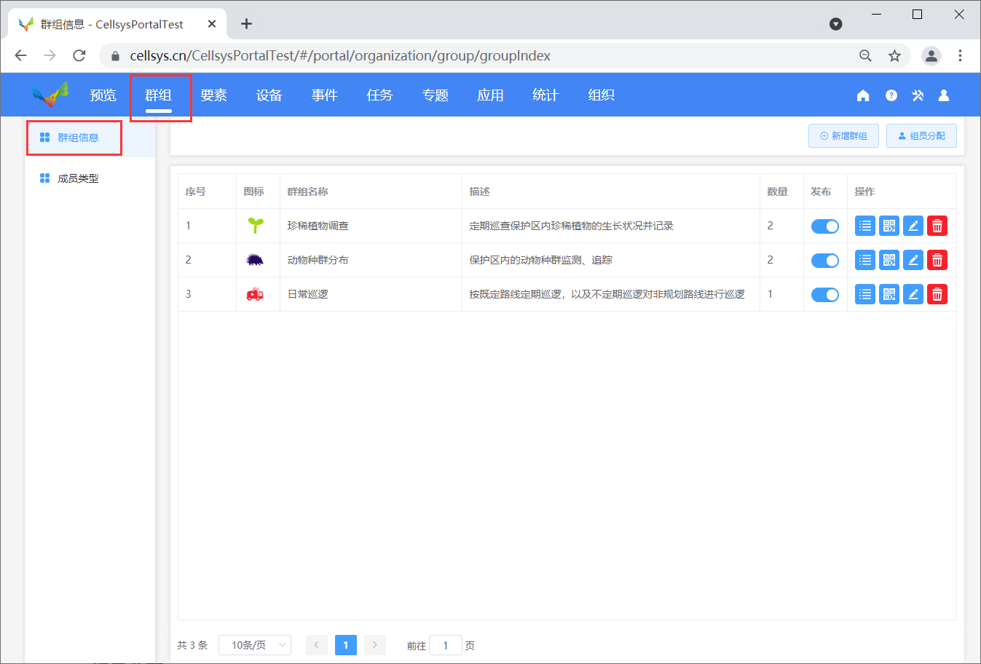
Task: Click the user profile icon in header
Action: point(943,95)
